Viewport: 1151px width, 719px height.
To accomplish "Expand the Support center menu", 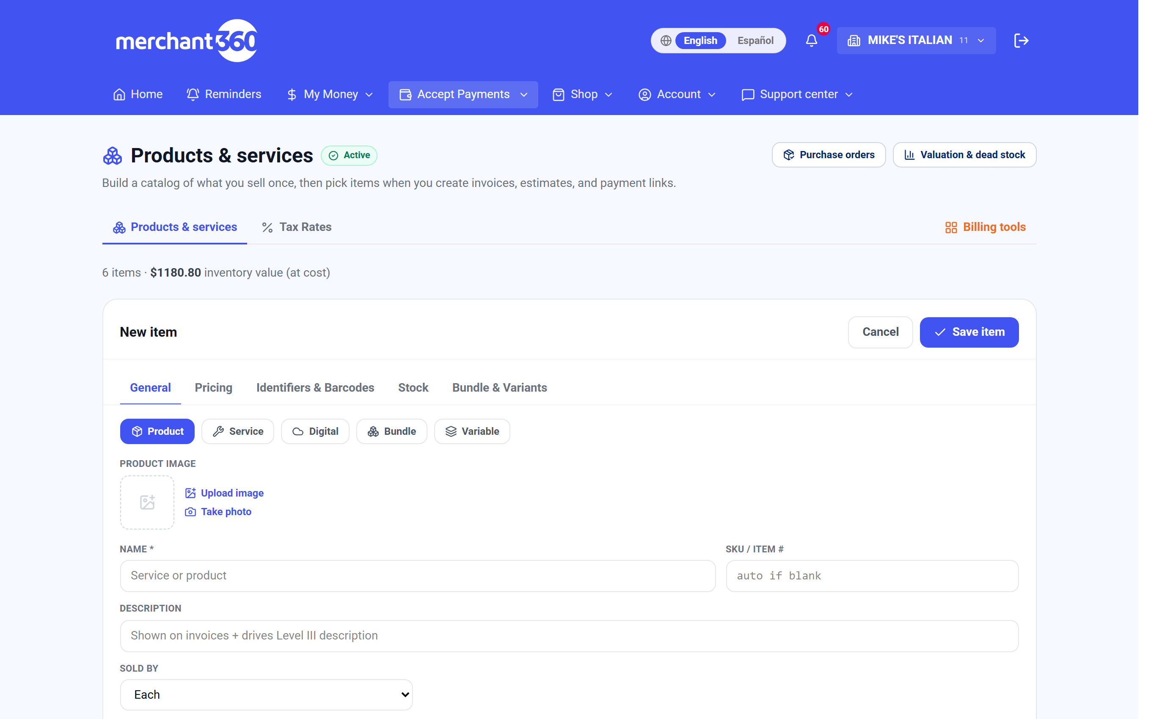I will (x=797, y=95).
